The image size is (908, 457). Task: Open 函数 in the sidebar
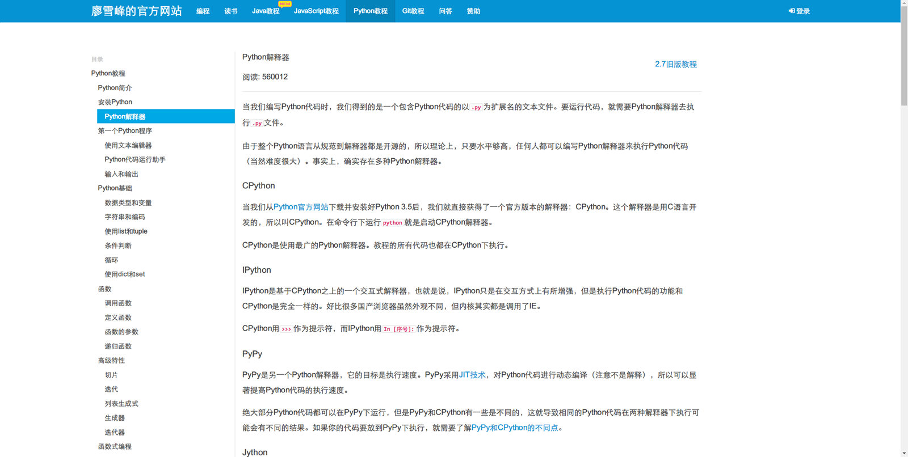point(104,289)
